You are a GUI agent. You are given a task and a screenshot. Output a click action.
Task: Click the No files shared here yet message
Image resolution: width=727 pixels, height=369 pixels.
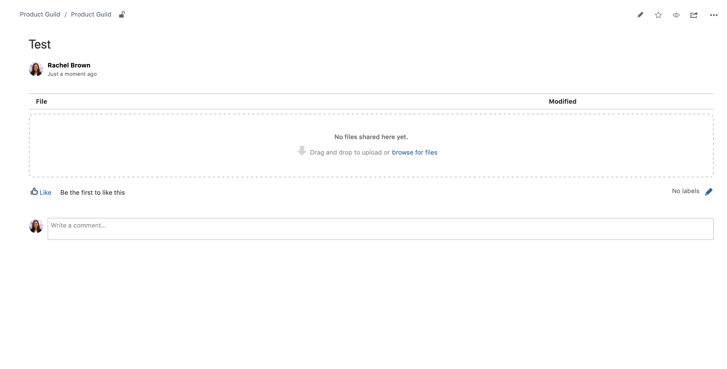371,137
